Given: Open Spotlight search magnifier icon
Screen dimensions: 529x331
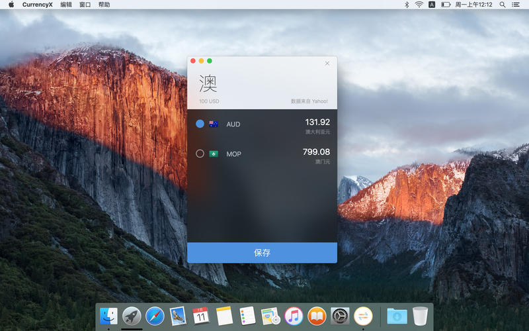Looking at the screenshot, I should (x=503, y=5).
